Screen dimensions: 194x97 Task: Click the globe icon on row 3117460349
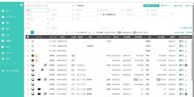coord(180,84)
